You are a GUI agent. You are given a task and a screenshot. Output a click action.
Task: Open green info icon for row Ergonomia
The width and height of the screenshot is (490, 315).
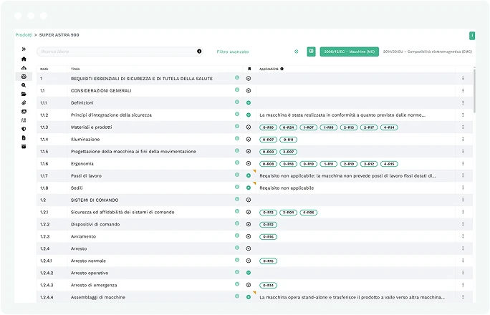point(237,163)
